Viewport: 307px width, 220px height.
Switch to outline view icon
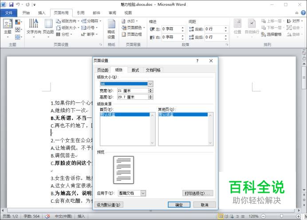point(237,216)
